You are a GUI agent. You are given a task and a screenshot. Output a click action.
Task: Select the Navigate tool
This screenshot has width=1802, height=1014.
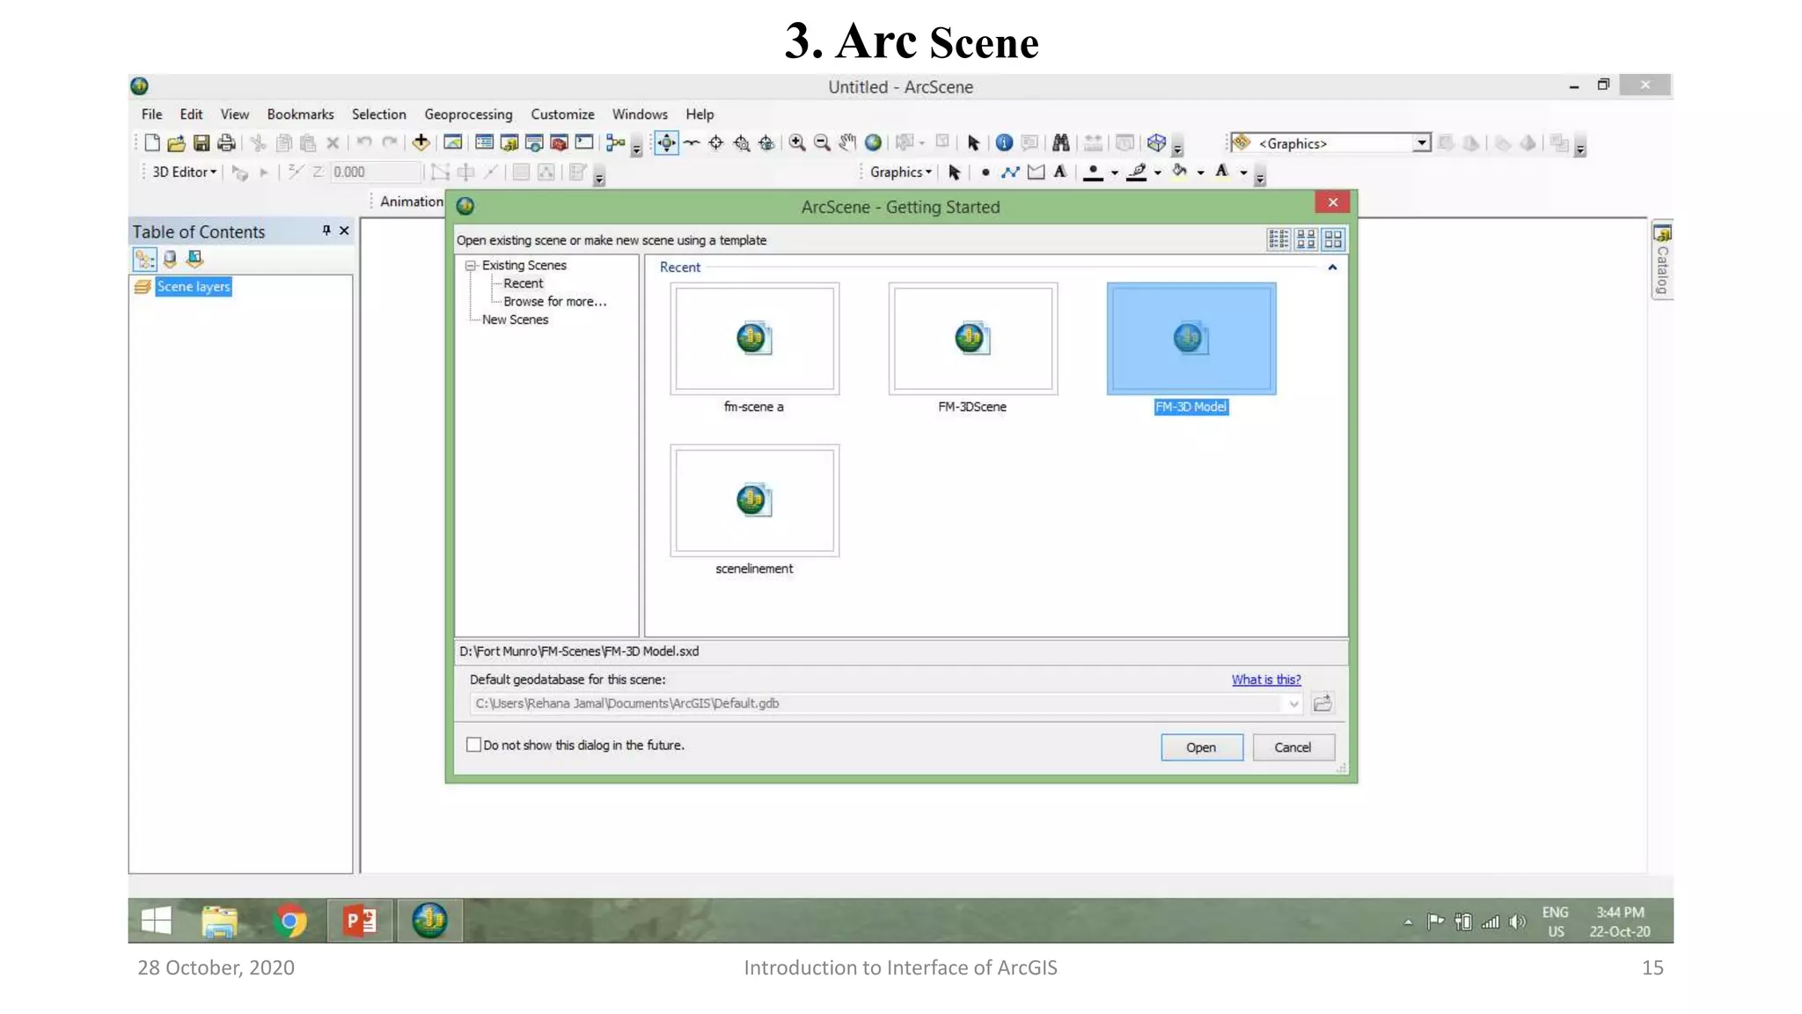pos(666,143)
